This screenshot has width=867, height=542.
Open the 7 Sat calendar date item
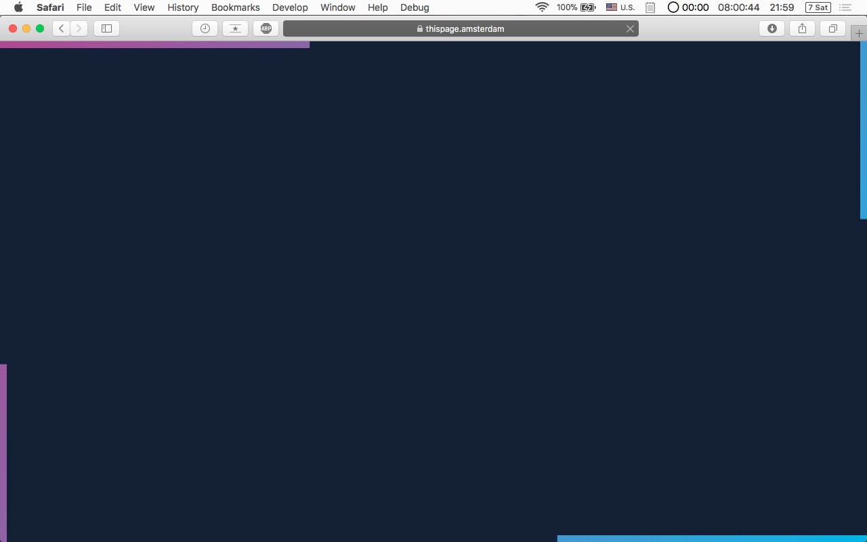pyautogui.click(x=818, y=7)
